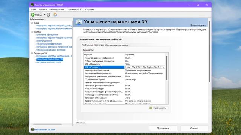This screenshot has width=241, height=135.
Task: Open Установка цифрового аудио task
Action: [x=49, y=44]
